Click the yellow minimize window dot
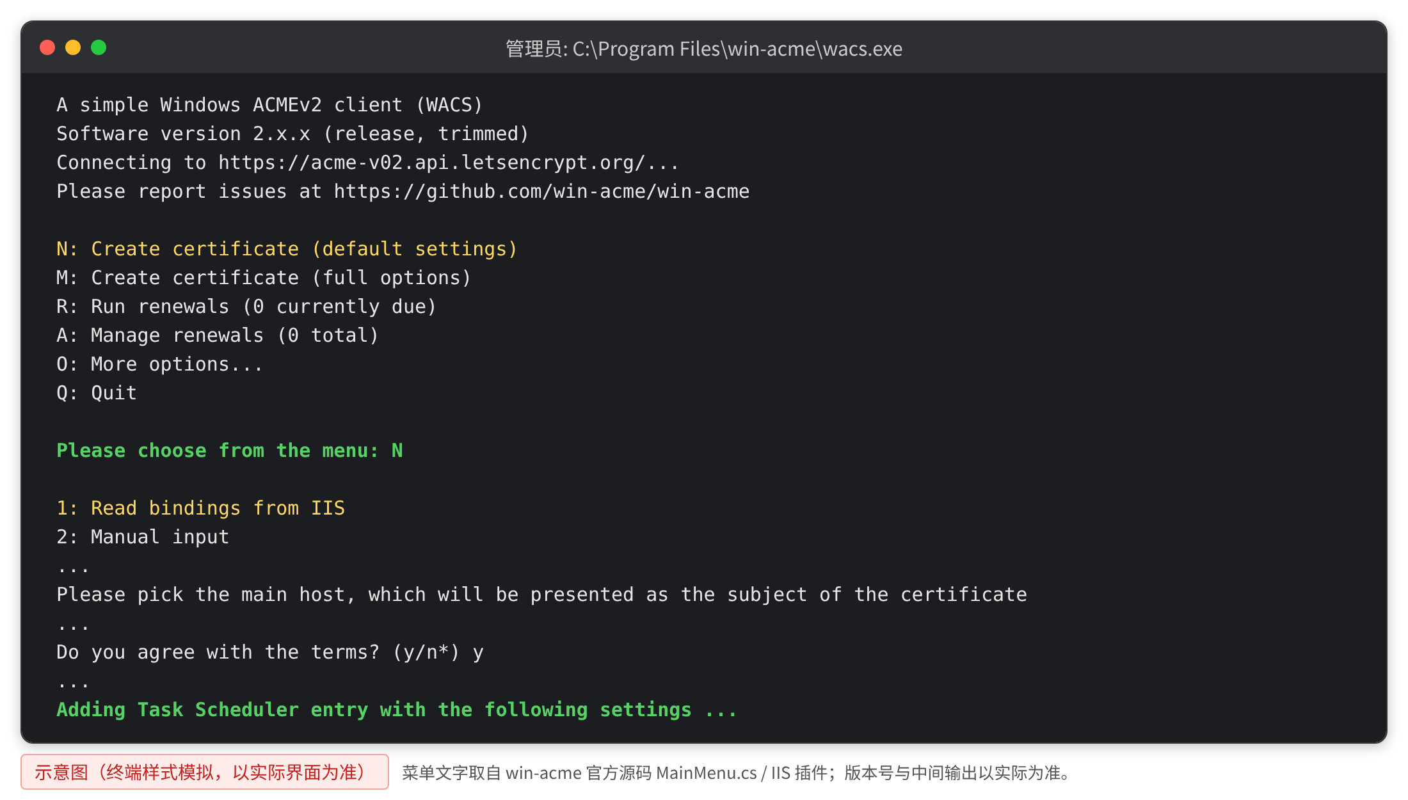This screenshot has height=800, width=1408. pos(73,48)
